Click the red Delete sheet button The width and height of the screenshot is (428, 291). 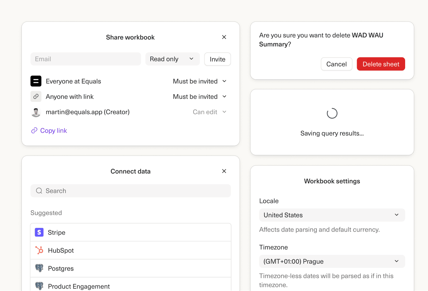tap(381, 64)
